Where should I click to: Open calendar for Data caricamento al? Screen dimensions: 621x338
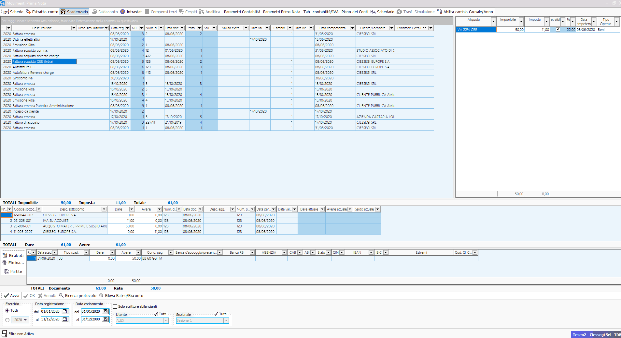[106, 319]
